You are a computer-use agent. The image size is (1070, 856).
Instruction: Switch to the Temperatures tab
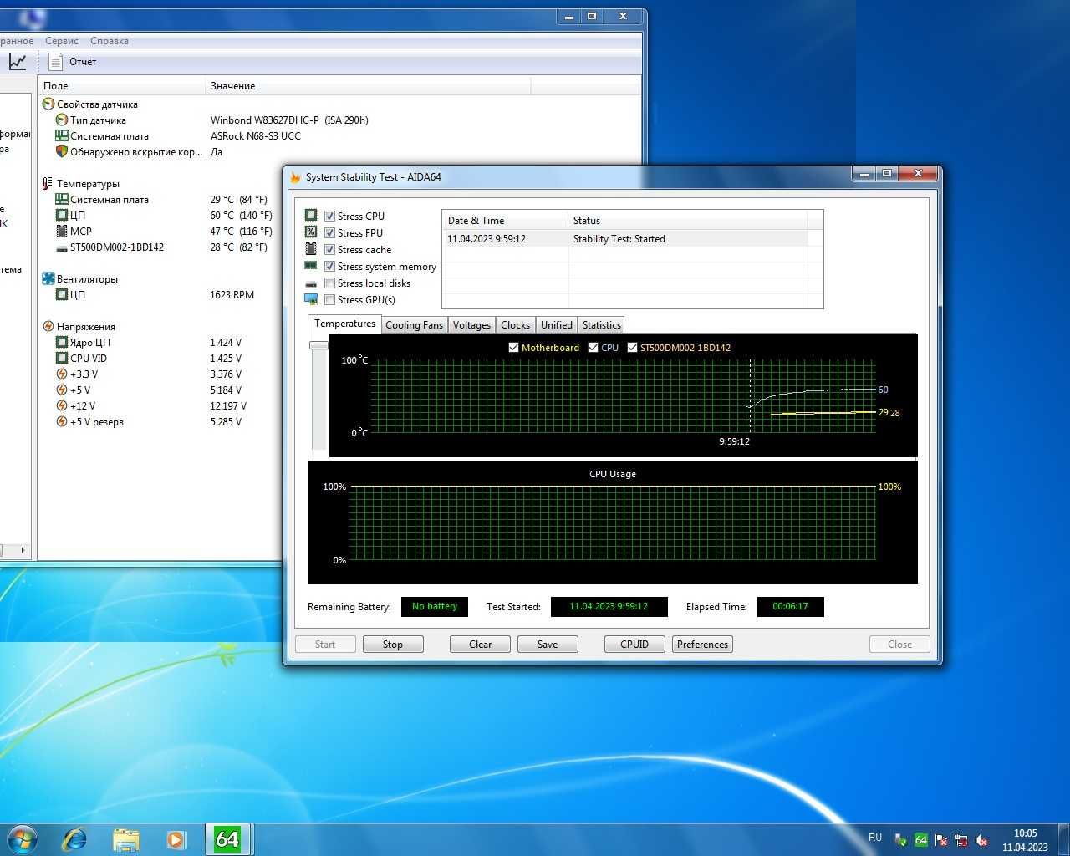344,324
